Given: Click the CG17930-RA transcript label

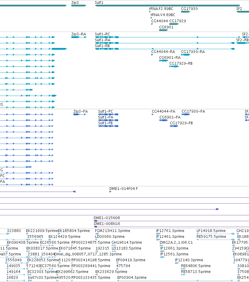Looking at the screenshot, I should click(x=193, y=51).
